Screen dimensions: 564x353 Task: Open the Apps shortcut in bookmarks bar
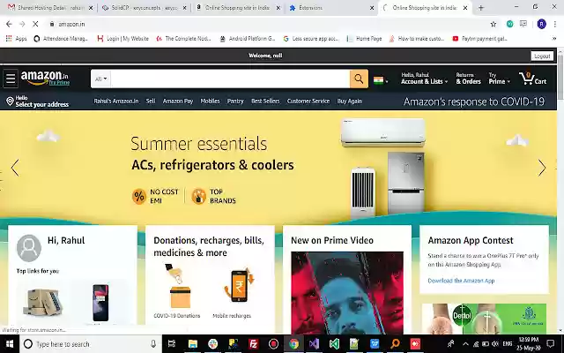(x=16, y=39)
